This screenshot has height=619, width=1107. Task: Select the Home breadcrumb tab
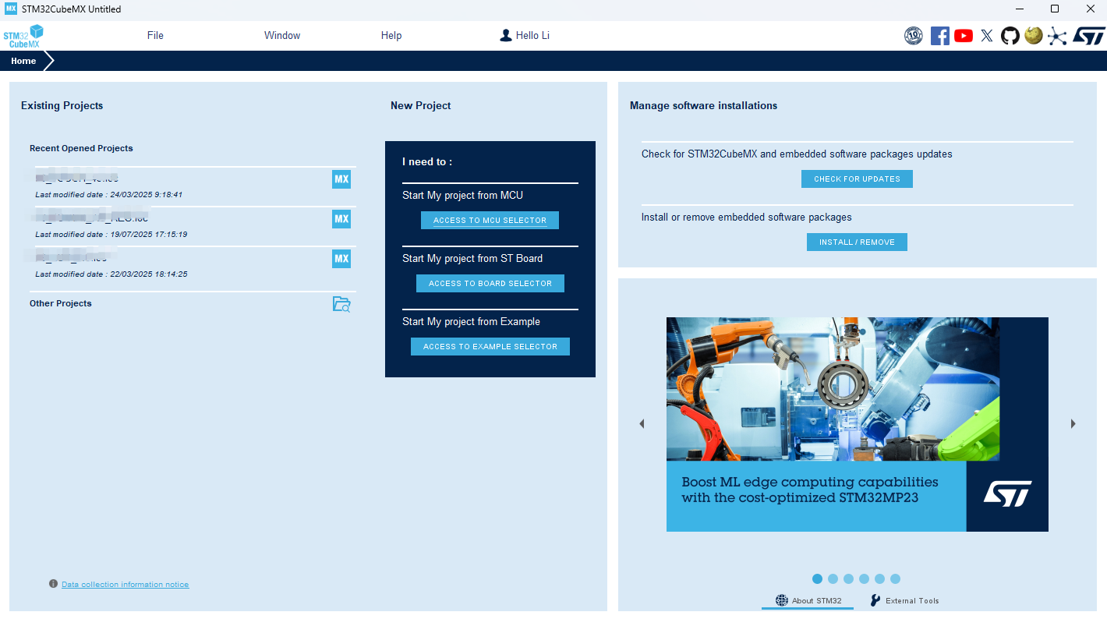[x=23, y=61]
